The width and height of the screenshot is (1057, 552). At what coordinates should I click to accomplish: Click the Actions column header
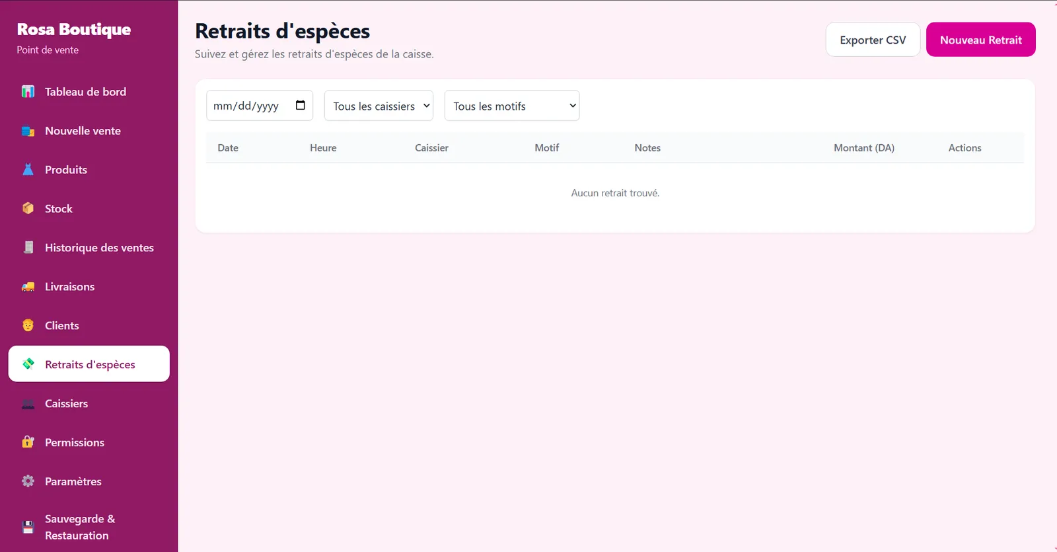(x=965, y=148)
